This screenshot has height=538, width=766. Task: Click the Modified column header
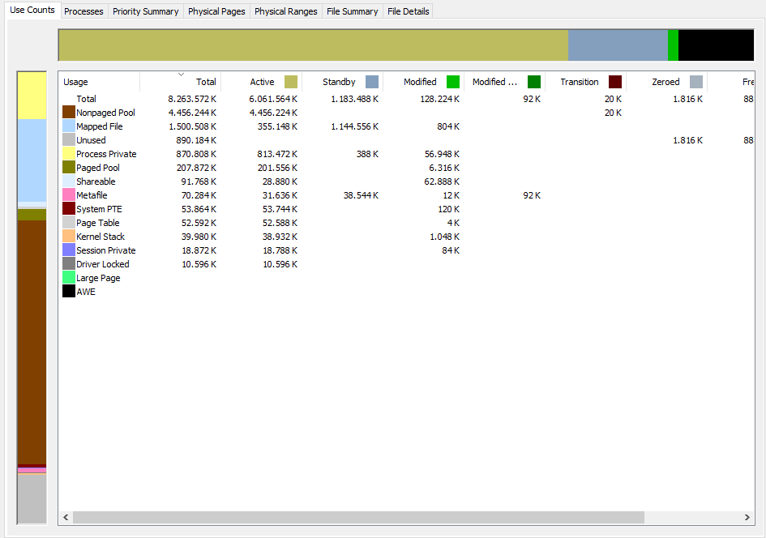424,82
